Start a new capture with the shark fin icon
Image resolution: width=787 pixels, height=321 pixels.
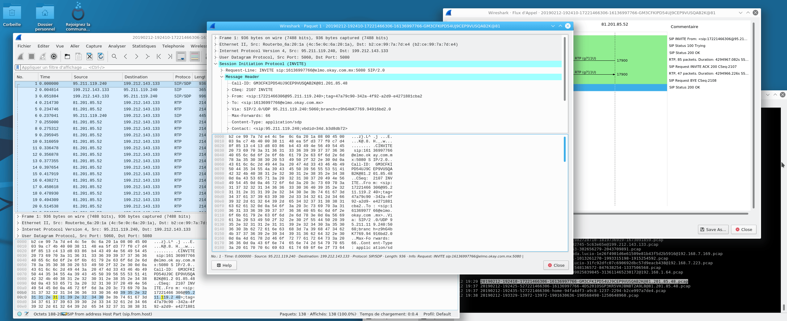pos(20,56)
